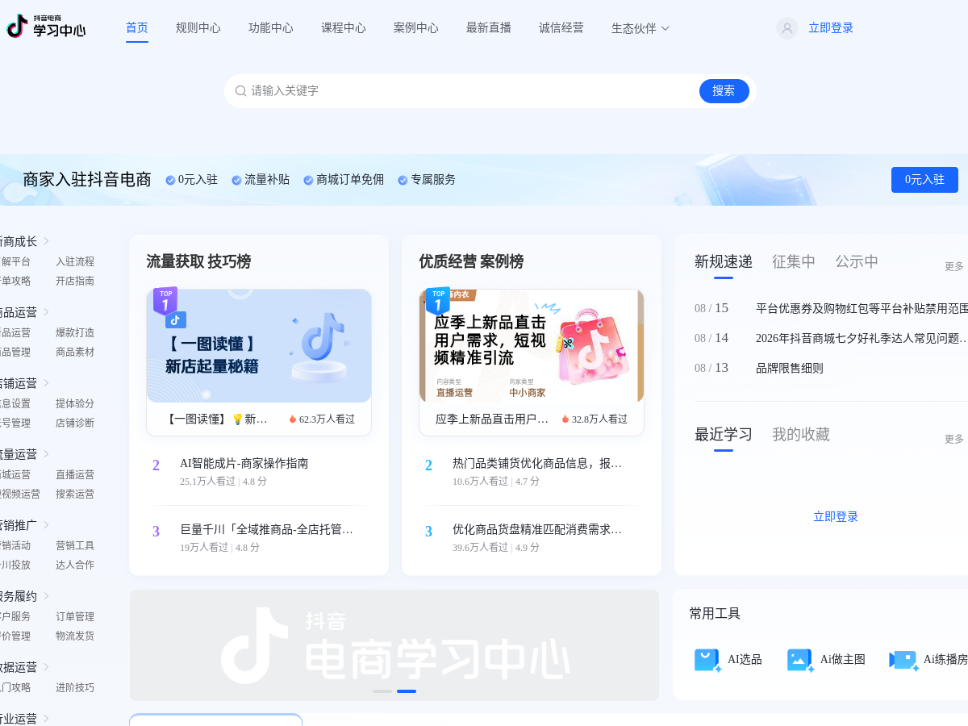The image size is (968, 726).
Task: Click TOP 1 badge on 流量获取 card
Action: coord(165,302)
